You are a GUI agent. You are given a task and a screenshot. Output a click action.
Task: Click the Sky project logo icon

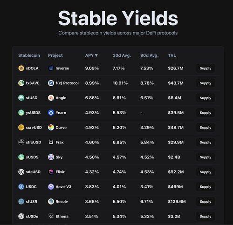point(51,157)
